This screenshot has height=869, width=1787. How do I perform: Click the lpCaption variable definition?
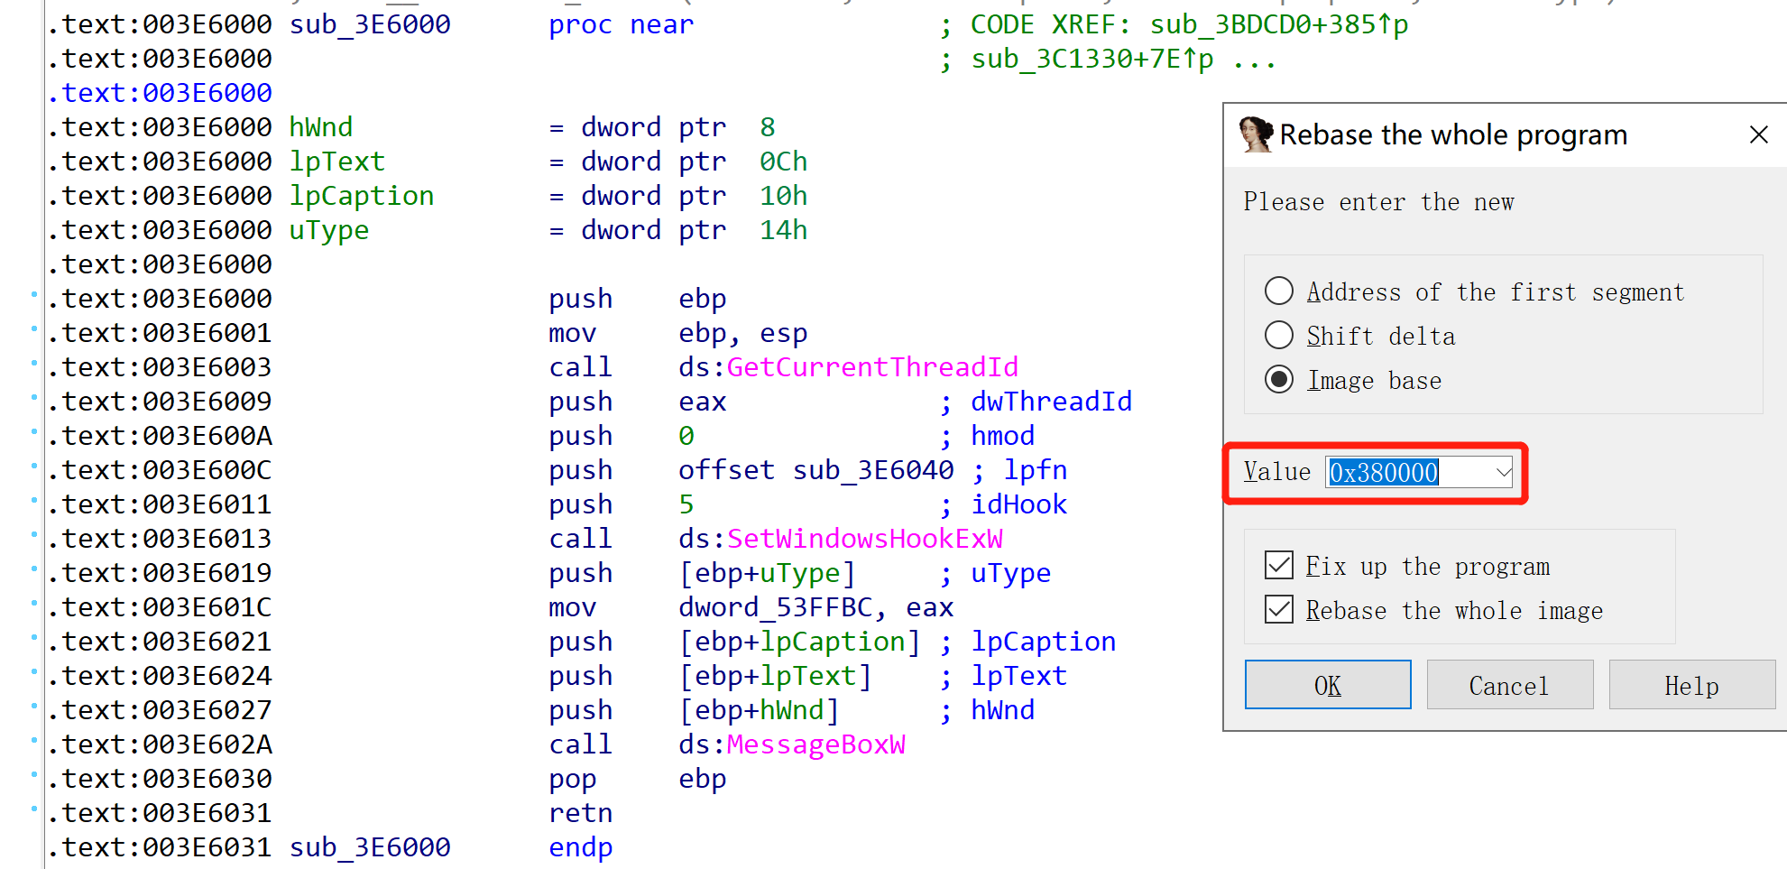[x=362, y=196]
